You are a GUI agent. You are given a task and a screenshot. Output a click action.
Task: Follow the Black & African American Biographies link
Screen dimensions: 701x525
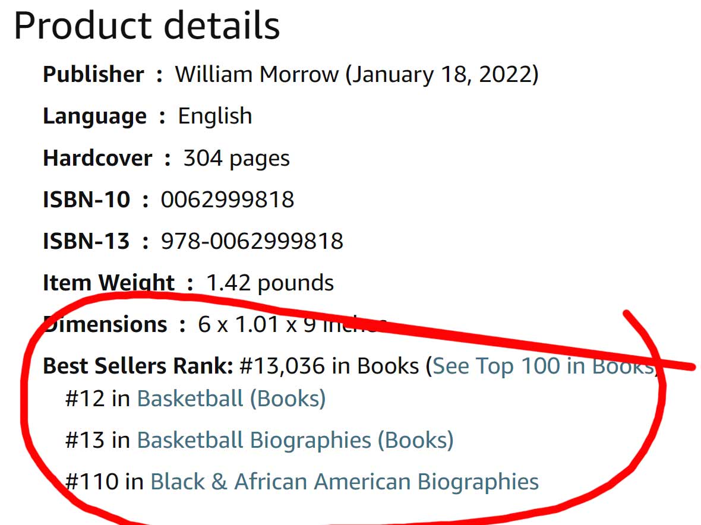point(345,481)
